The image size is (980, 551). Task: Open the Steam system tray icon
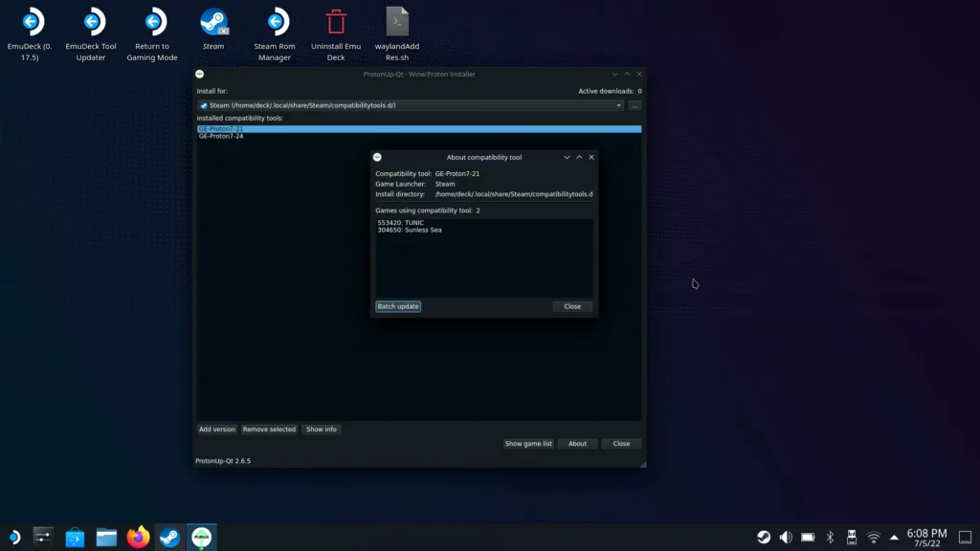coord(764,538)
